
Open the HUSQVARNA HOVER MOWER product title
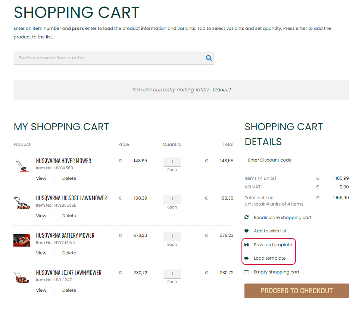pyautogui.click(x=63, y=161)
